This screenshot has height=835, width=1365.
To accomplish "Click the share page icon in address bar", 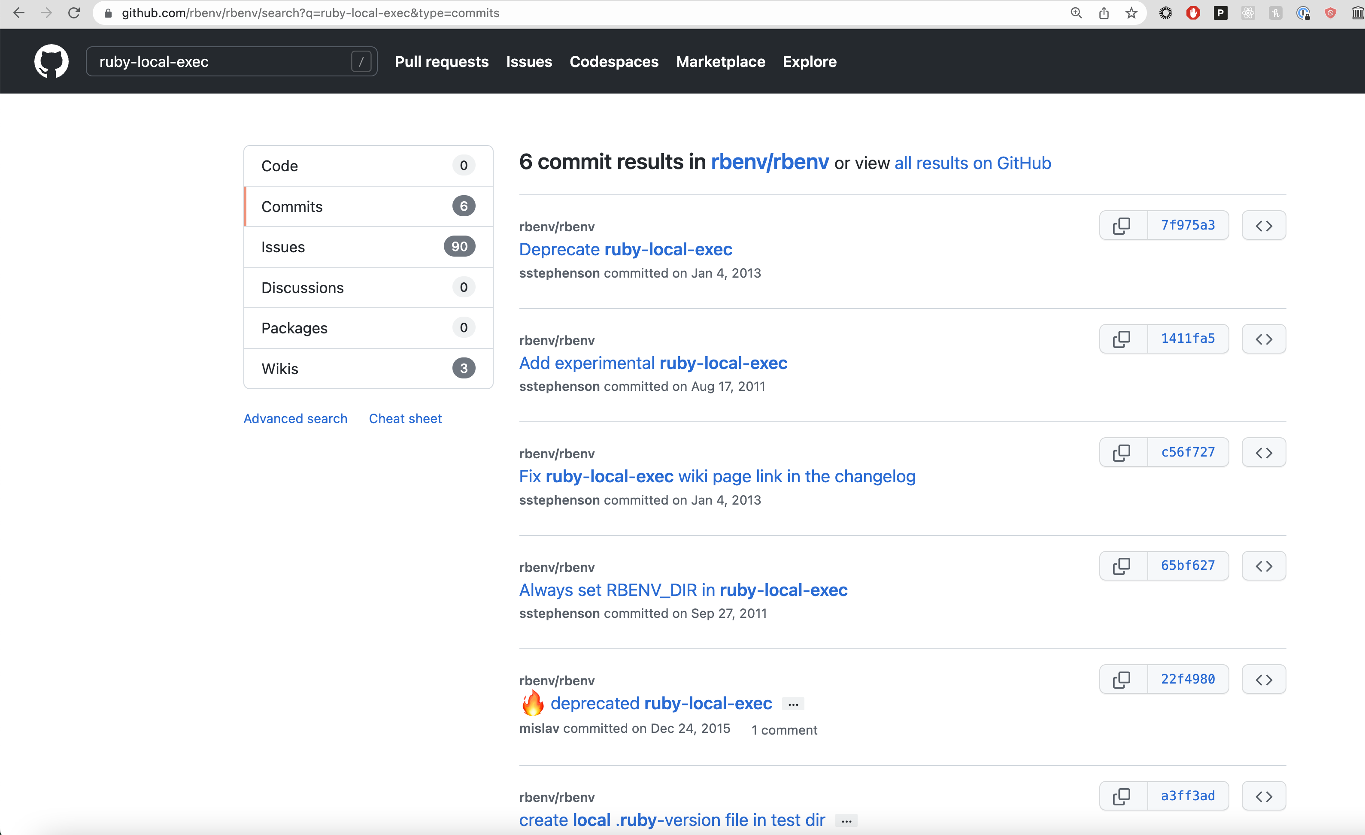I will click(x=1104, y=13).
